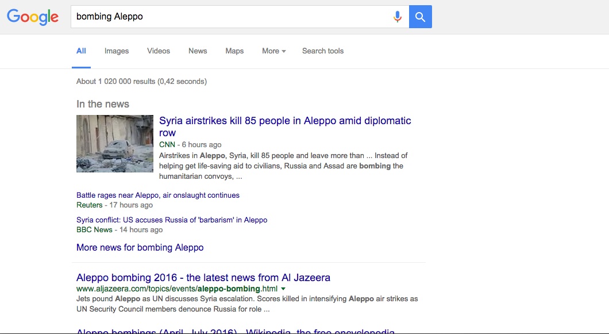Place cursor in the search query field
Screen dimensions: 609x334
[x=230, y=16]
